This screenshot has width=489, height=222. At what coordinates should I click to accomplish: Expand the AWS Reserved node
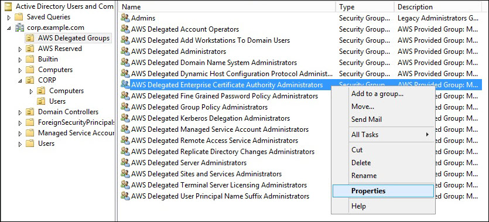20,49
